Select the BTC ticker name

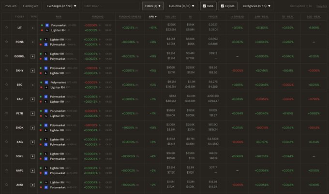(19, 85)
